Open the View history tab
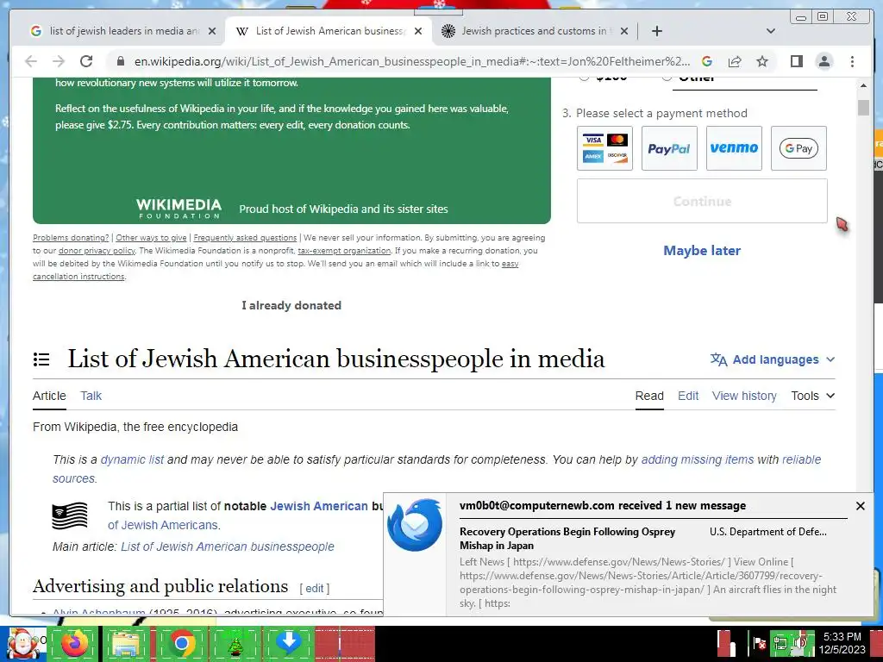 click(744, 396)
